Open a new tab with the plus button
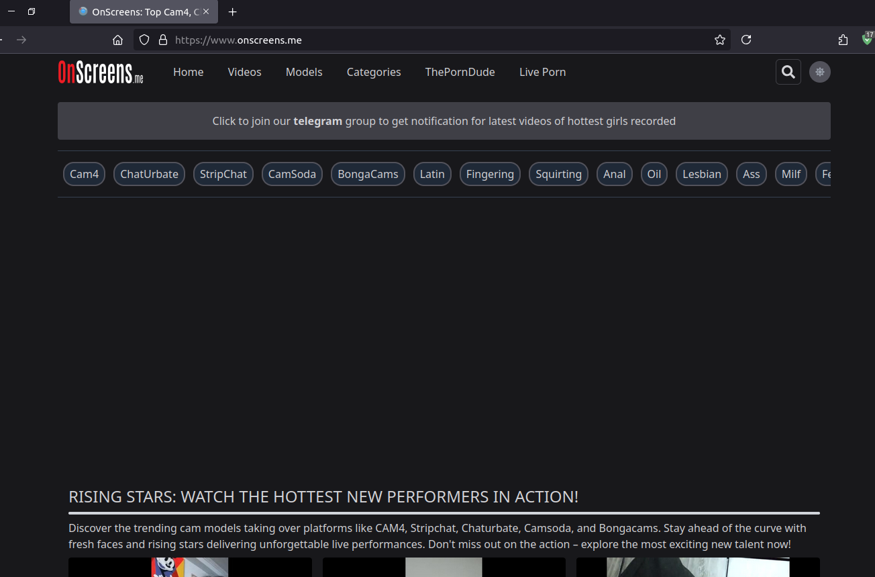The height and width of the screenshot is (577, 875). 233,12
